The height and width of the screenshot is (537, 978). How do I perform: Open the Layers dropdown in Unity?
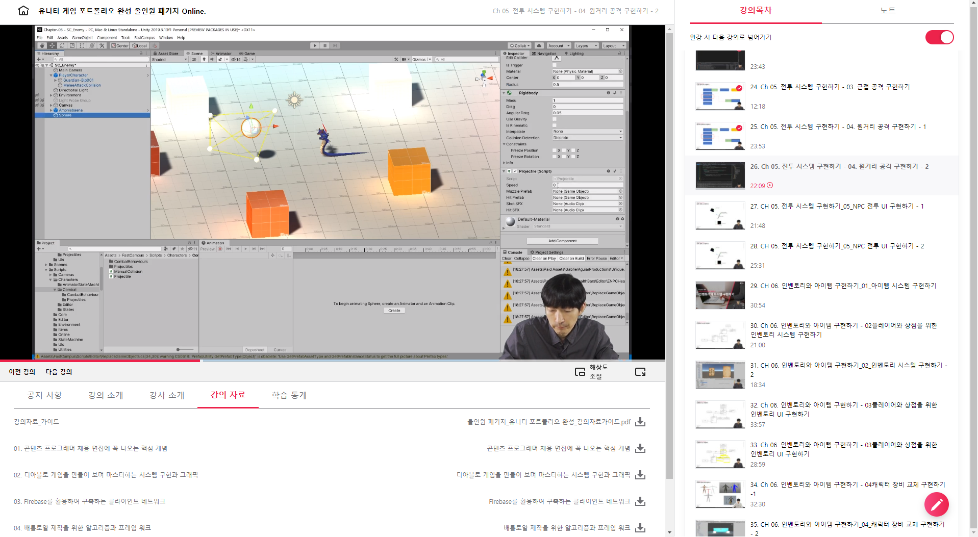(586, 45)
